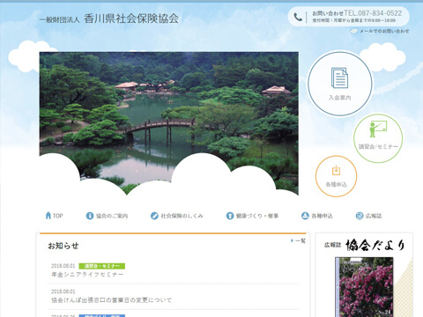Click the mail inquiry speech bubble icon
Viewport: 423px width, 317px height.
354,31
